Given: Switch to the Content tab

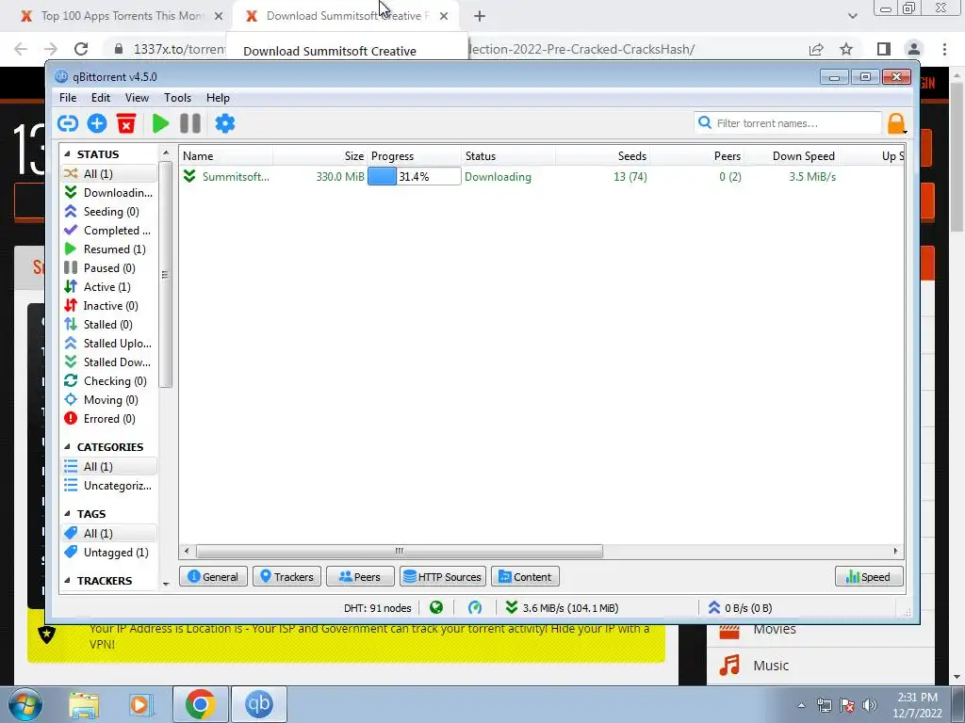Looking at the screenshot, I should [x=525, y=577].
